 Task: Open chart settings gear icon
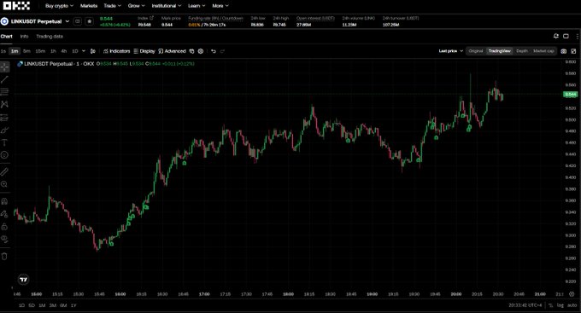pos(201,51)
